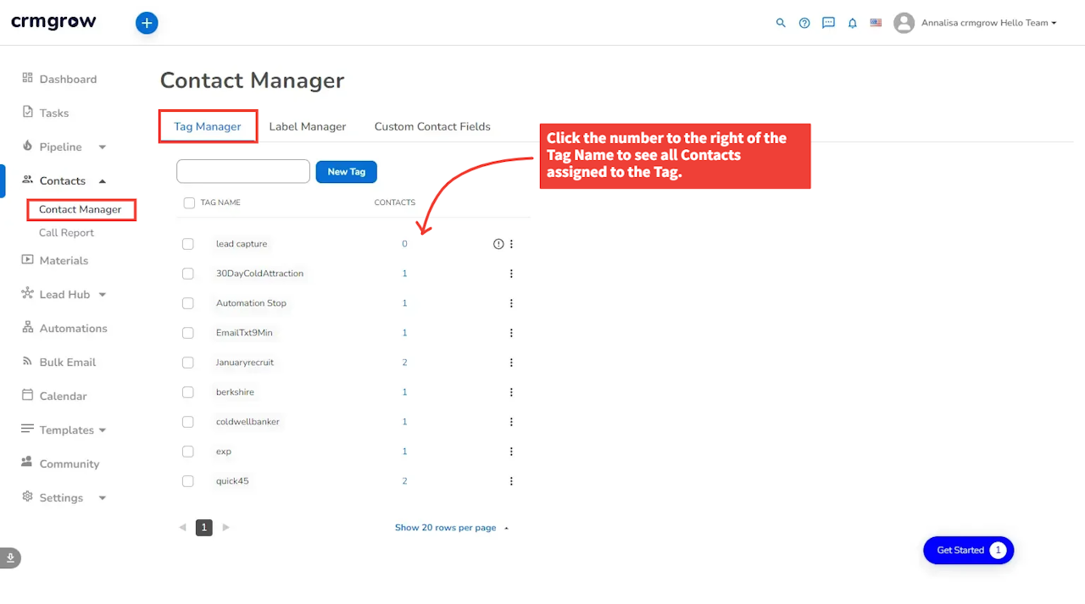Open the Custom Contact Fields tab
Image resolution: width=1085 pixels, height=604 pixels.
pyautogui.click(x=432, y=126)
